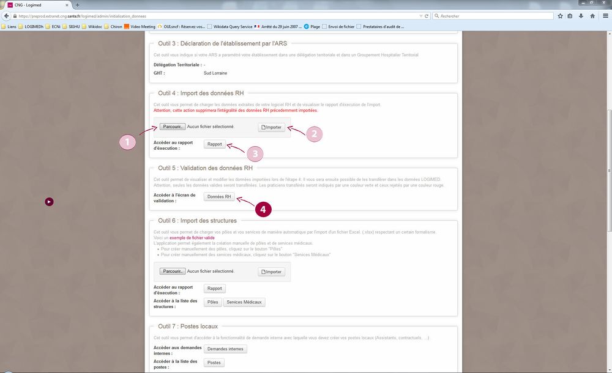
Task: Open the Liens bookmarks folder
Action: point(9,26)
